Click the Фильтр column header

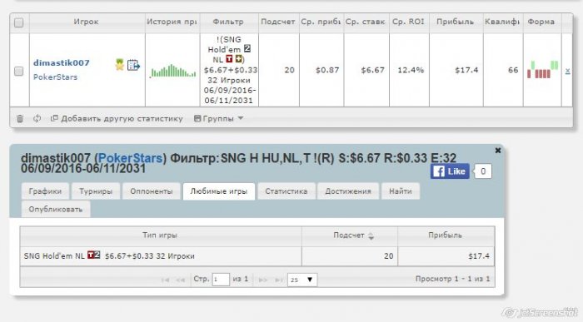point(228,22)
